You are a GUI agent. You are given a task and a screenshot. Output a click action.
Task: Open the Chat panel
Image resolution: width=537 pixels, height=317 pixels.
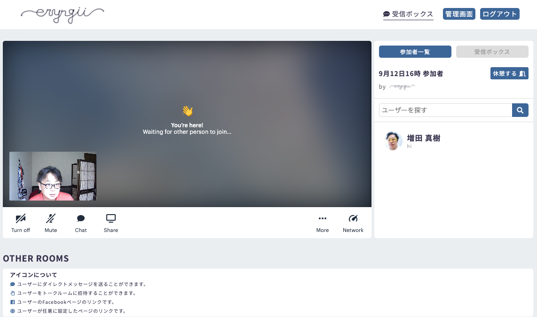click(x=81, y=223)
